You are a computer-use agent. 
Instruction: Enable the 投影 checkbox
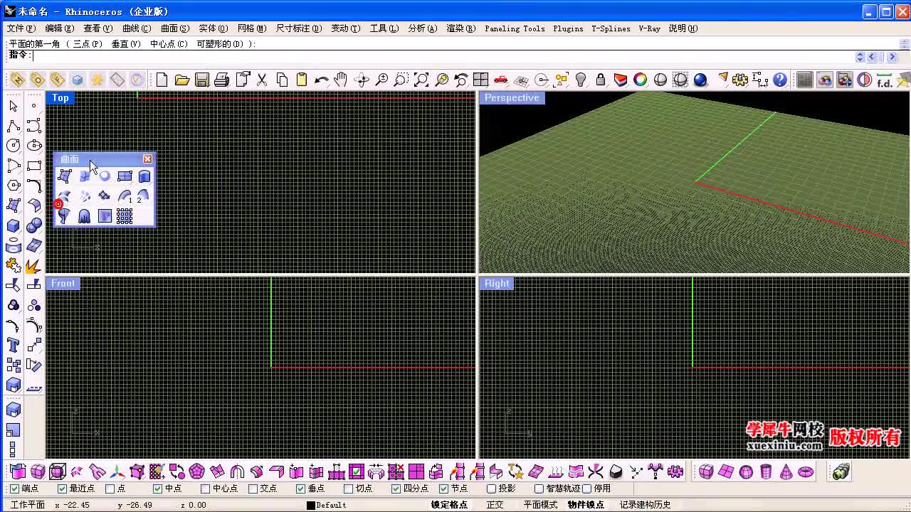pos(491,489)
